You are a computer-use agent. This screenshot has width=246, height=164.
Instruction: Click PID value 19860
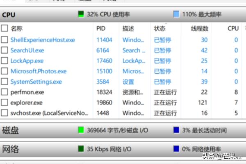104,102
